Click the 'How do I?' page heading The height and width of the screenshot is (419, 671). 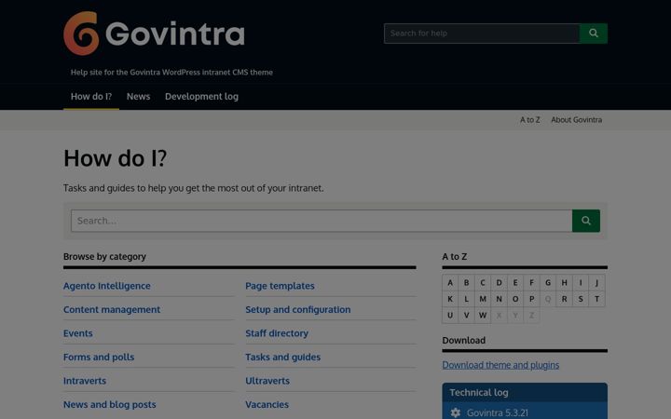click(116, 158)
